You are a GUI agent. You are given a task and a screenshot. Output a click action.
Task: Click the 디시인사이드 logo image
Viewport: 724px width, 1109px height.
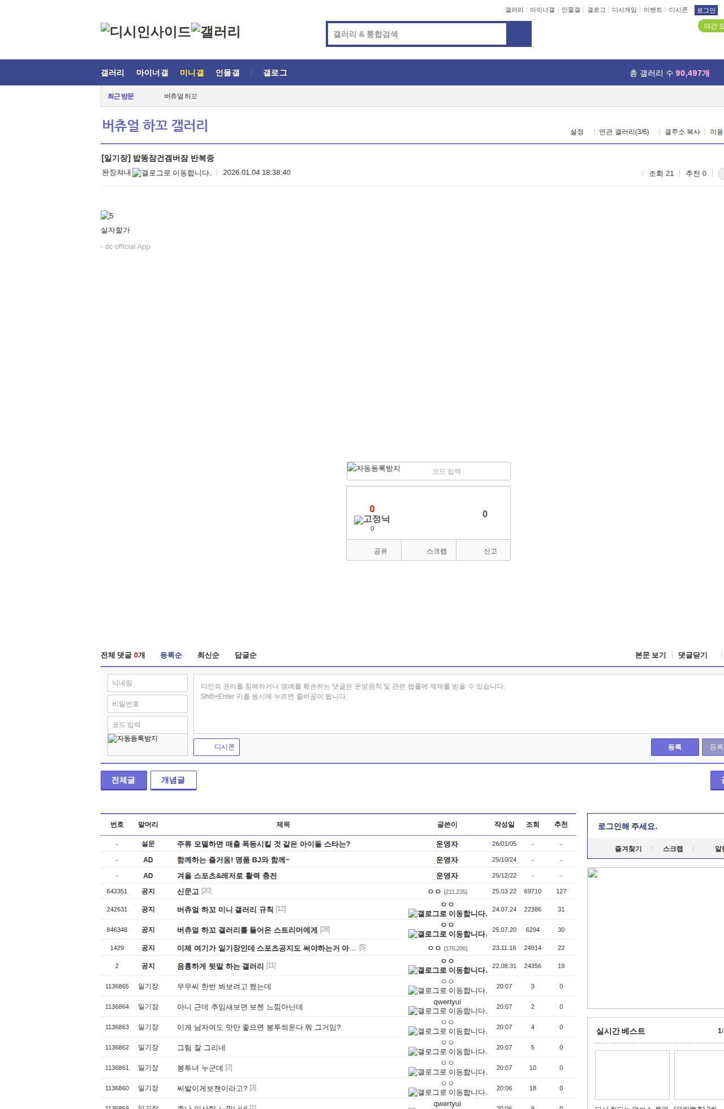tap(146, 32)
